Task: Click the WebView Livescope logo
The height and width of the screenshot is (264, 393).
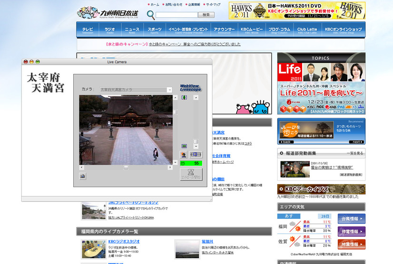Action: pos(190,87)
